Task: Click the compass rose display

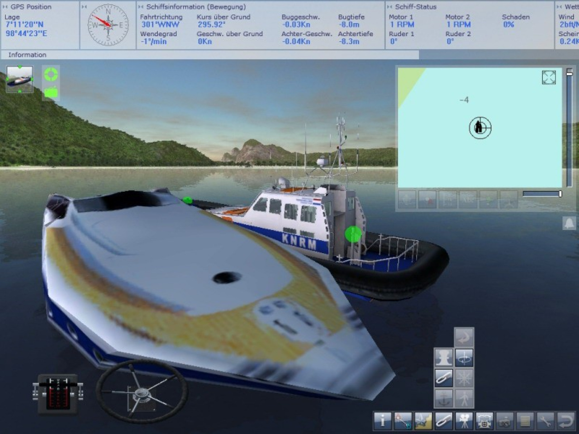Action: point(108,25)
